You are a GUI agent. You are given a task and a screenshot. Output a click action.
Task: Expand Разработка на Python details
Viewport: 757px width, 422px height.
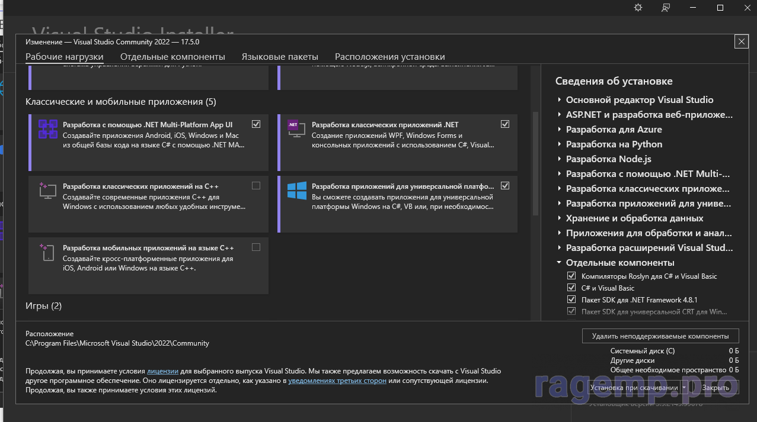[x=559, y=144]
